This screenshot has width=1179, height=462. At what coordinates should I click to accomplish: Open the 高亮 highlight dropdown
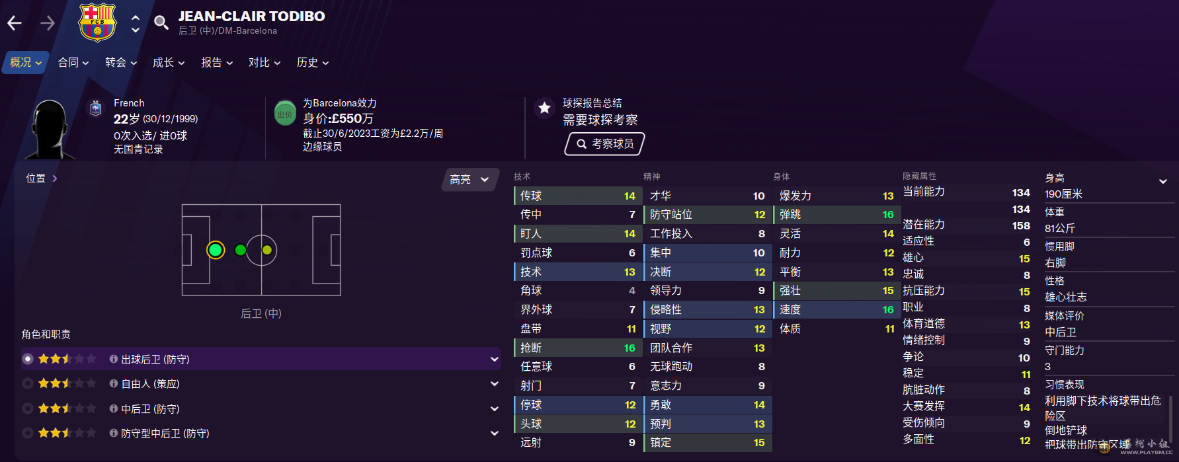469,179
